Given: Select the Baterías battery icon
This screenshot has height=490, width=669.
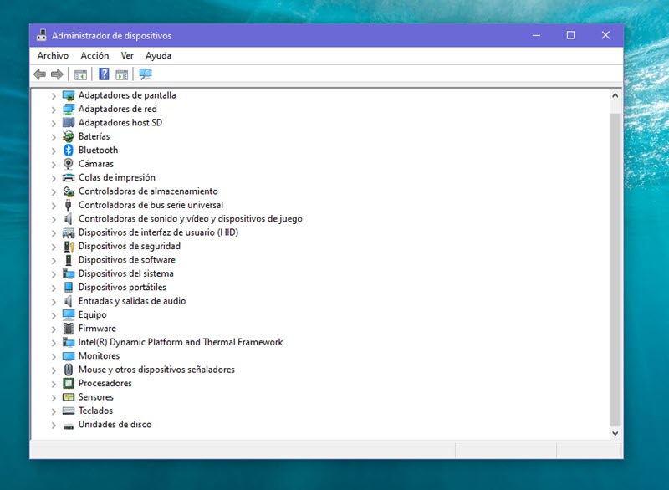Looking at the screenshot, I should [x=69, y=136].
